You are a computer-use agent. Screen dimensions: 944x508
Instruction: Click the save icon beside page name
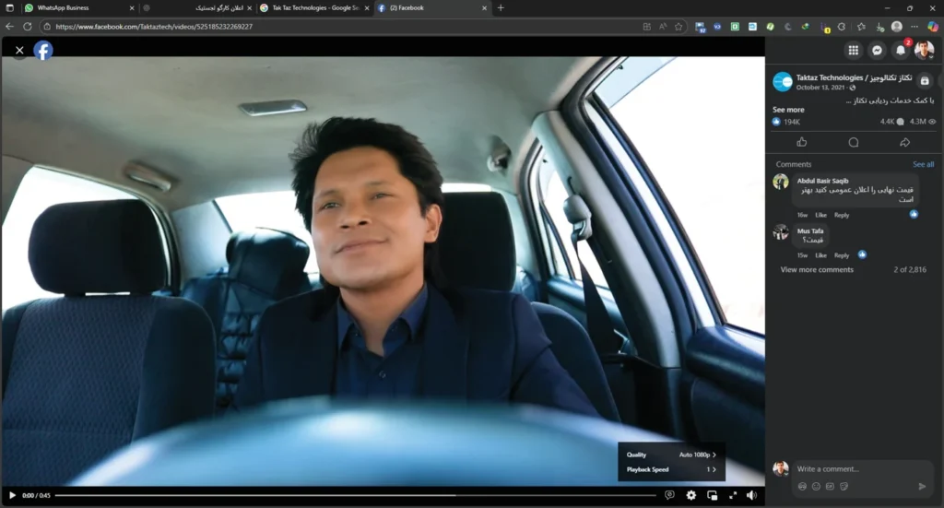pyautogui.click(x=925, y=80)
